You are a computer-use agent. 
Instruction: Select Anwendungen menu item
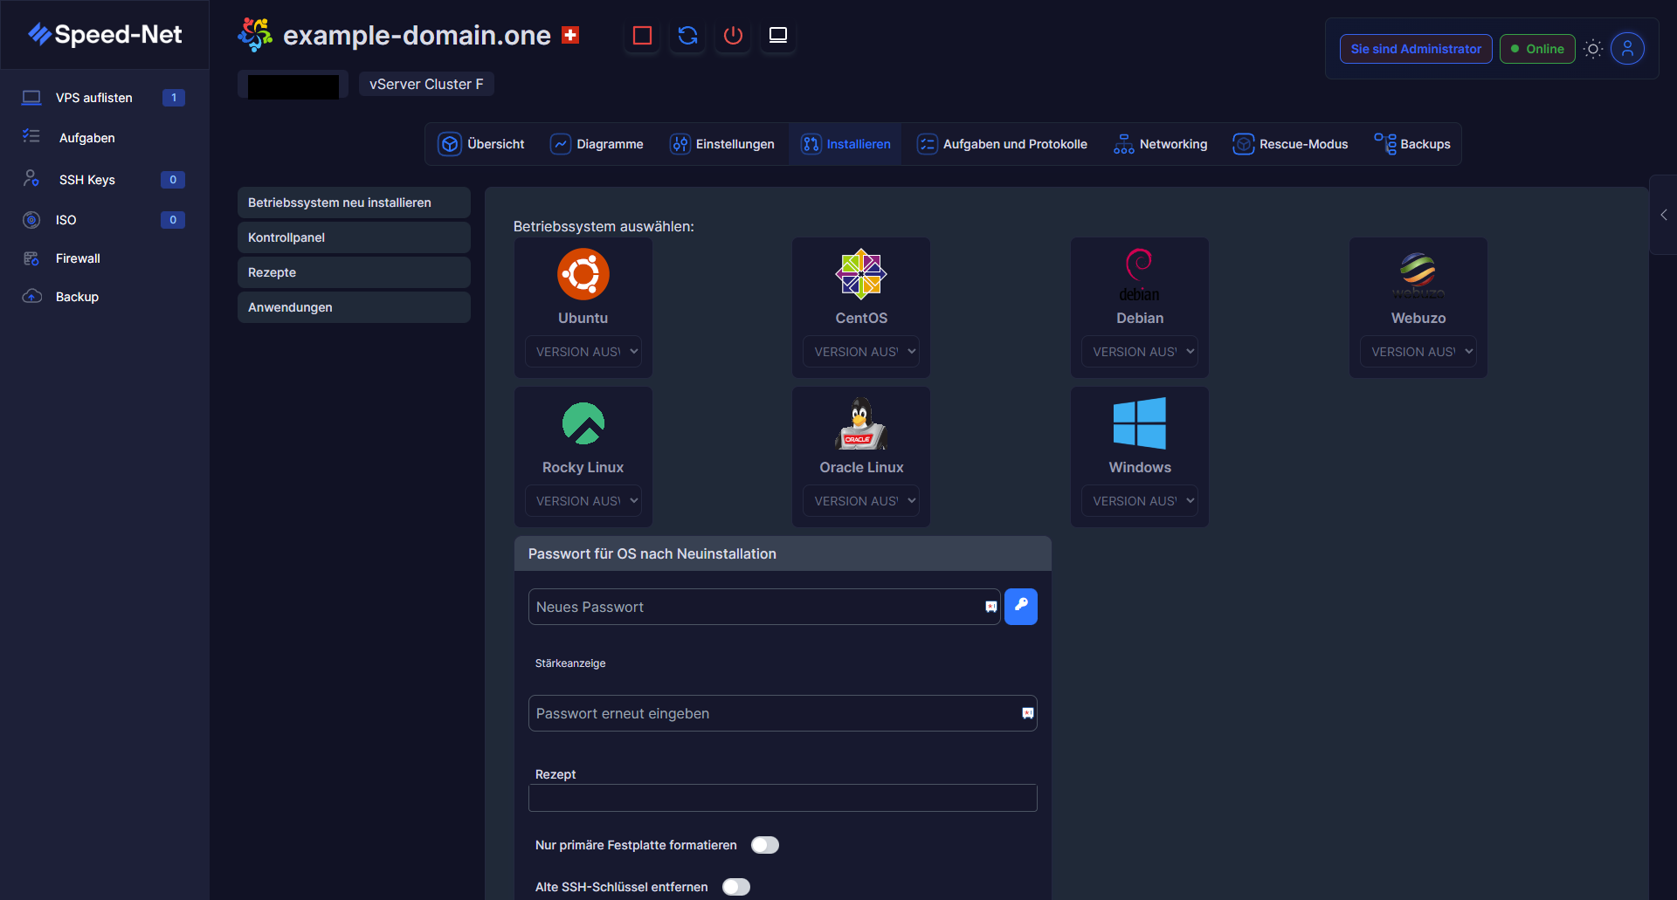tap(354, 307)
